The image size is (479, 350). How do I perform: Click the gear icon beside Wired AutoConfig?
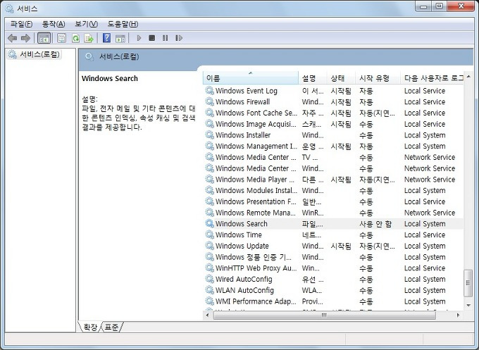click(x=210, y=279)
